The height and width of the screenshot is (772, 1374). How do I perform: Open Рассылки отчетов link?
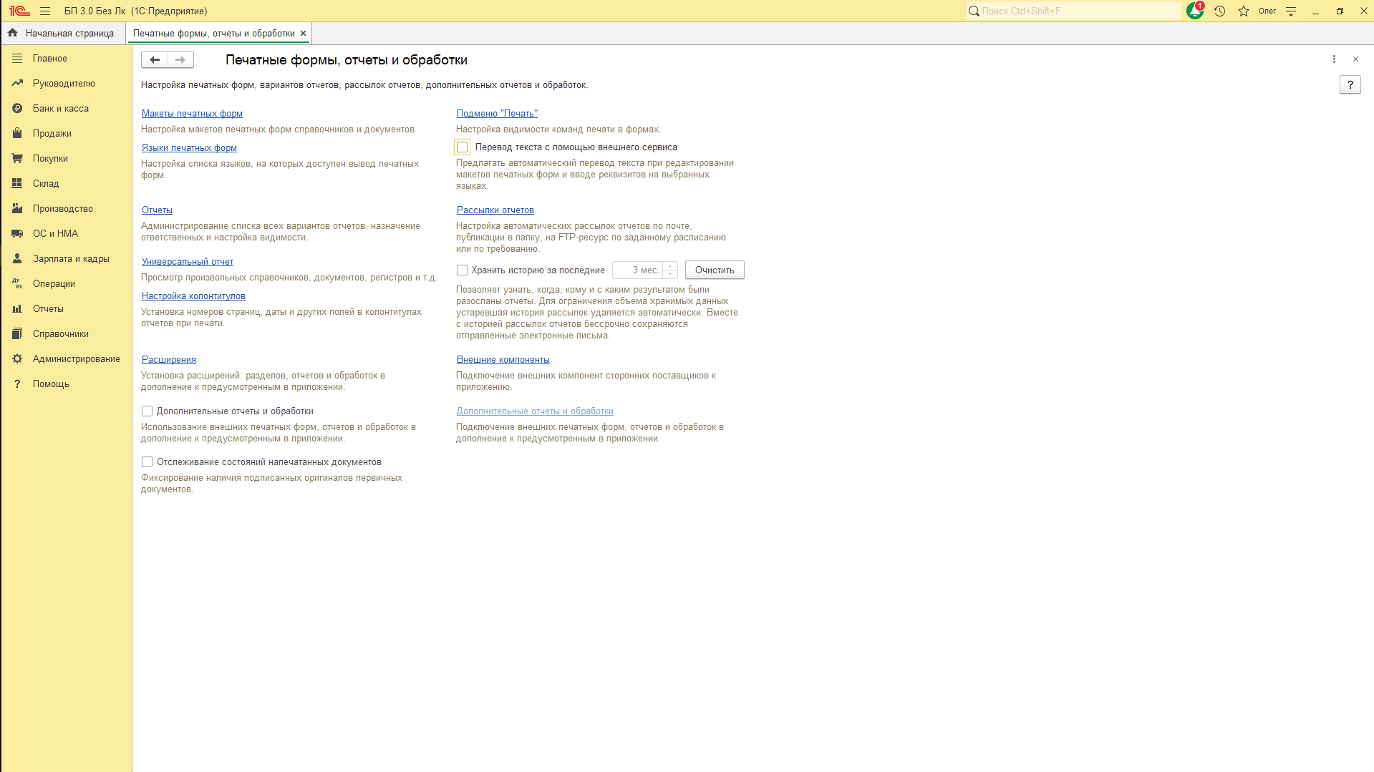495,210
